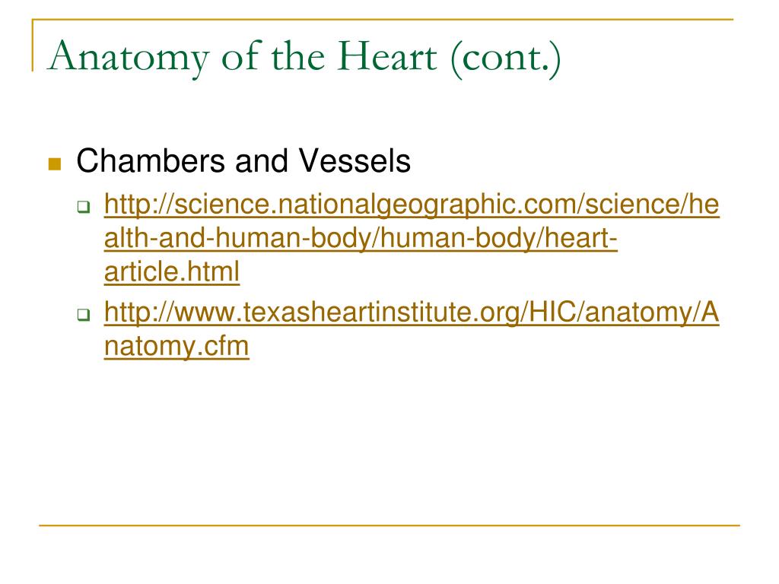Click the word "Anatomy" in the title

[129, 58]
